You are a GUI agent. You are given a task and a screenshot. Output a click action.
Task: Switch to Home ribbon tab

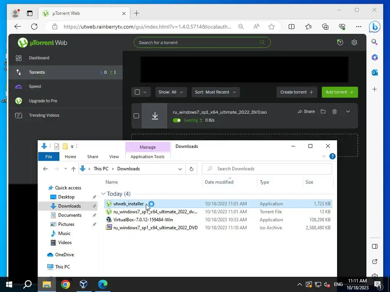click(70, 157)
